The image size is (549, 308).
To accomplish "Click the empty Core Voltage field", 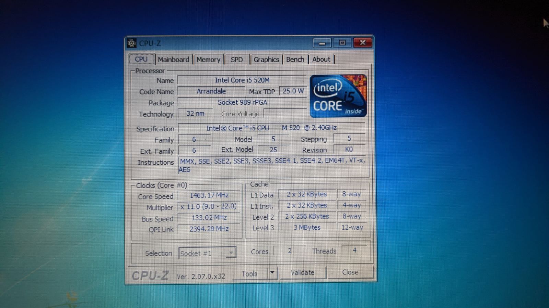I will [x=285, y=113].
